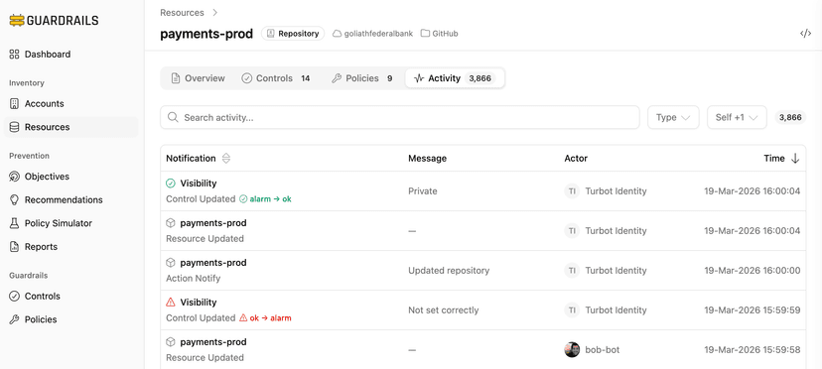This screenshot has width=822, height=369.
Task: Select the Activity tab
Action: pos(455,78)
